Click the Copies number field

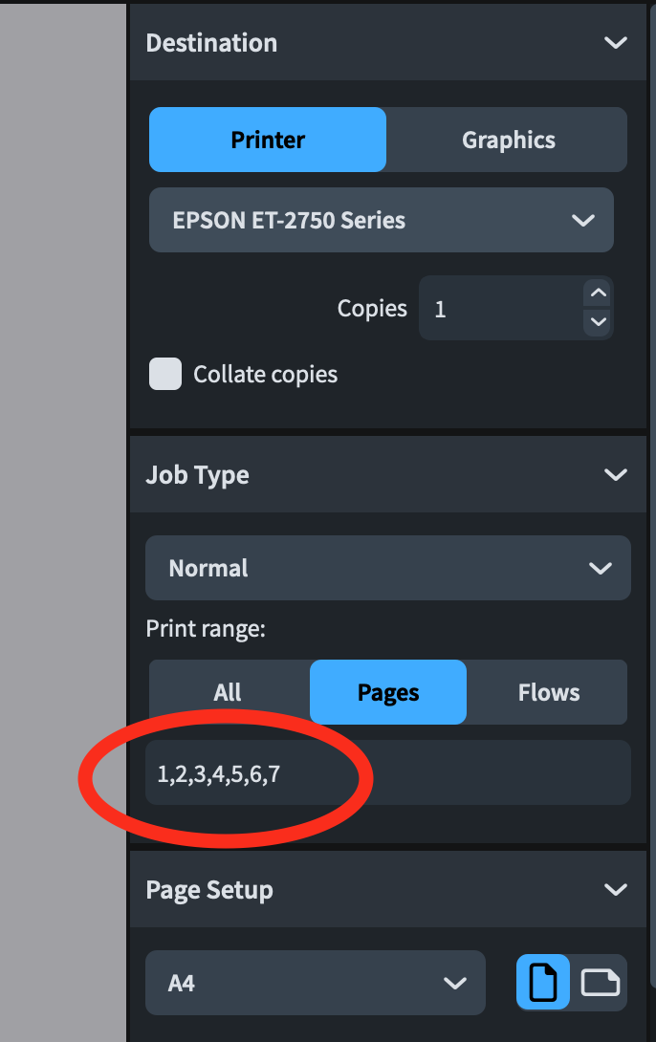(501, 309)
